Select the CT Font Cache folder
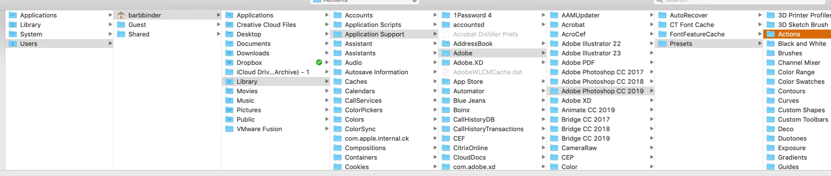Viewport: 831px width, 176px height. (x=709, y=25)
